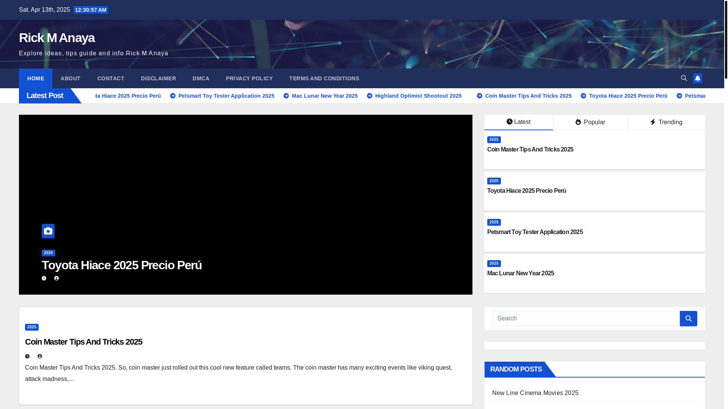728x409 pixels.
Task: Open Toyota Hiace 2025 featured headline
Action: [122, 265]
